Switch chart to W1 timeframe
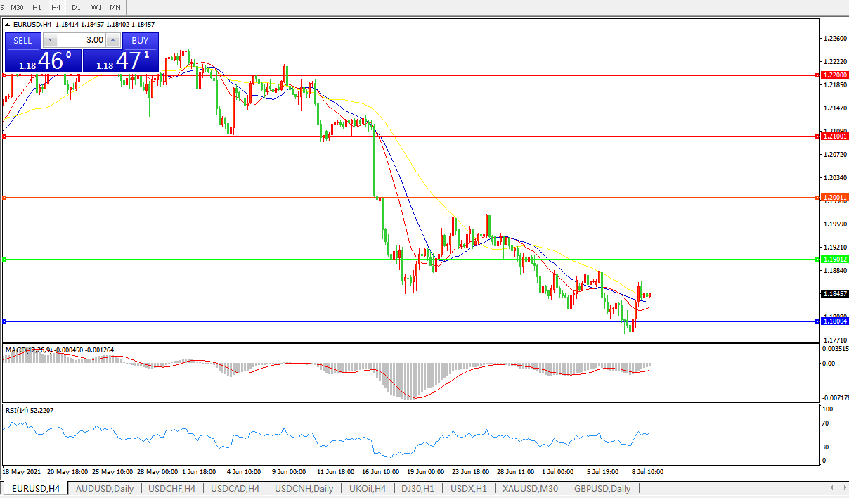Image resolution: width=849 pixels, height=498 pixels. tap(96, 7)
